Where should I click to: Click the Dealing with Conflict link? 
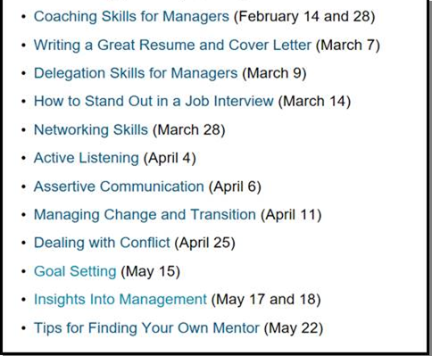[102, 243]
